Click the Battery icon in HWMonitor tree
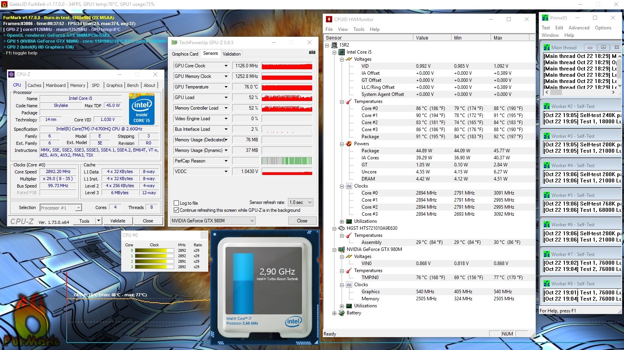624x350 pixels. [342, 313]
